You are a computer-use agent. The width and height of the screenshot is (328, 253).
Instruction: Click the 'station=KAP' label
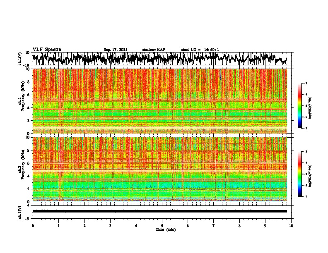(154, 50)
